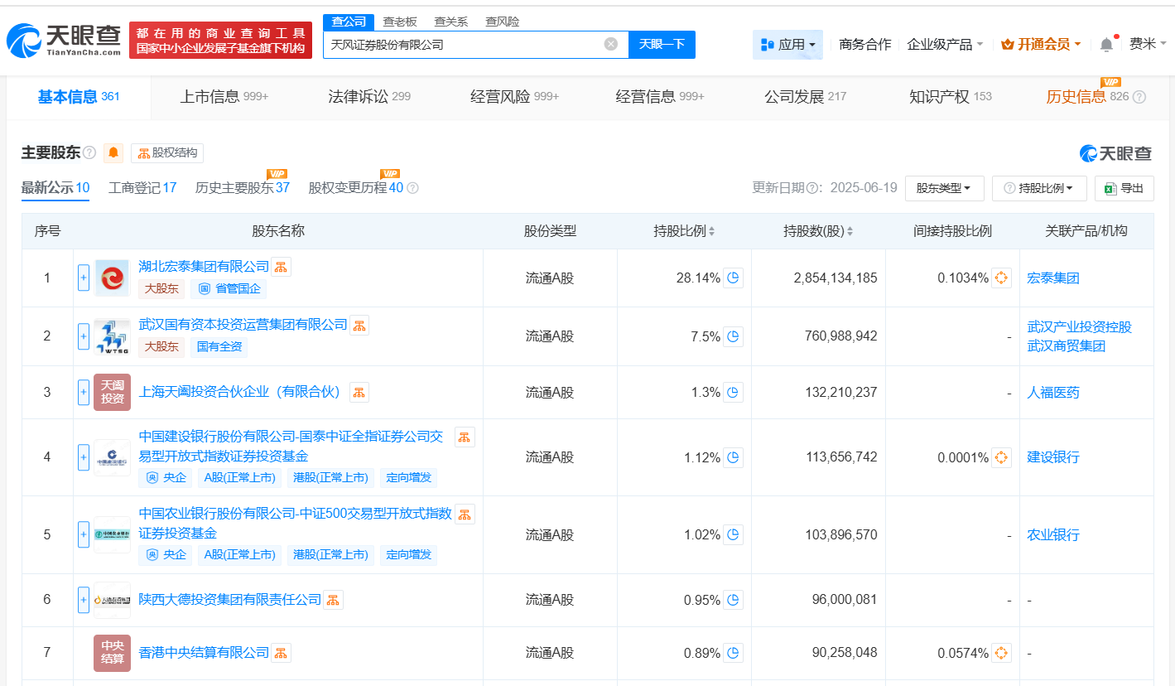Click the 股权结构 icon next to 主要股东

tap(167, 153)
